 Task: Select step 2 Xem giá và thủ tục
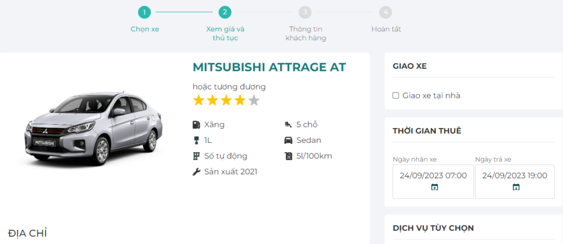[224, 12]
